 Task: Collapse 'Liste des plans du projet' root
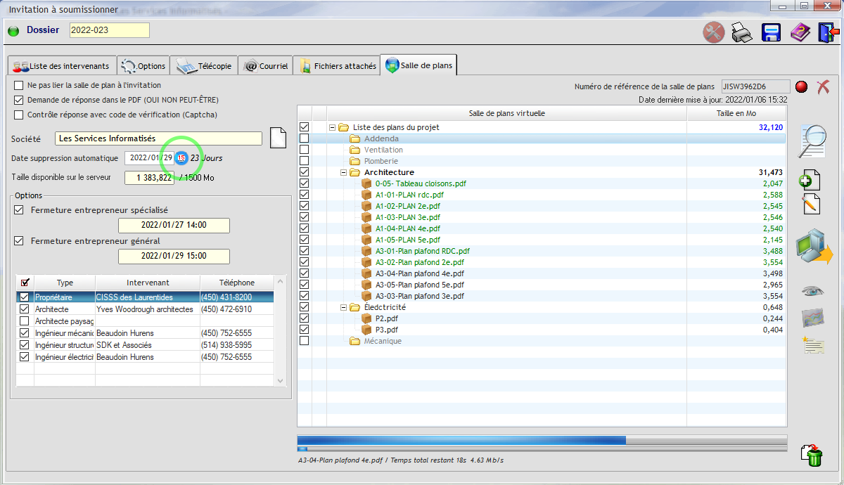tap(333, 127)
